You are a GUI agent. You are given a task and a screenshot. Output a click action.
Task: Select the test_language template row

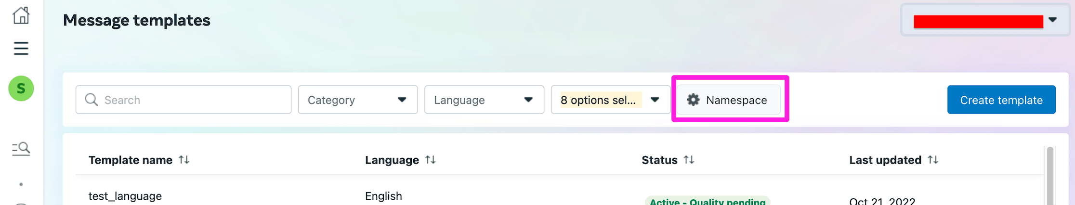click(x=125, y=196)
